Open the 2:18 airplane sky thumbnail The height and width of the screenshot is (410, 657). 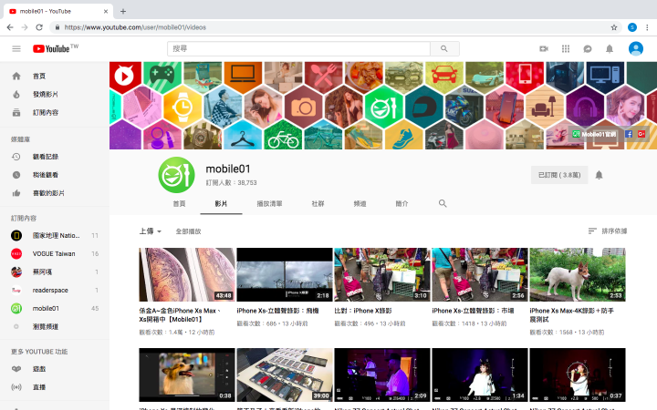click(x=285, y=274)
